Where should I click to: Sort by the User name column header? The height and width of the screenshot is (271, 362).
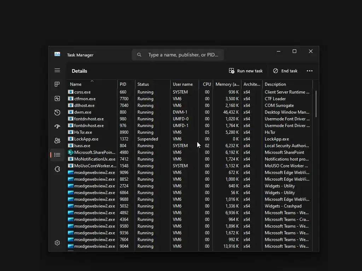pyautogui.click(x=185, y=84)
